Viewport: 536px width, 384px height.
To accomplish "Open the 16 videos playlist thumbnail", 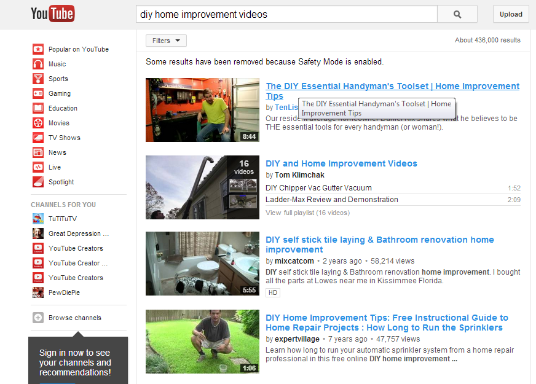I will (202, 187).
